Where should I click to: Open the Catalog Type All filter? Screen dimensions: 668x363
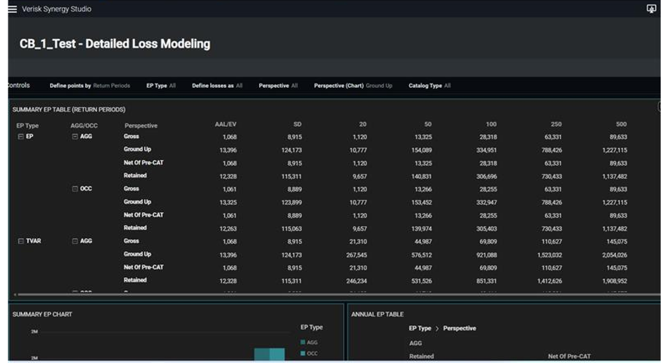point(429,85)
